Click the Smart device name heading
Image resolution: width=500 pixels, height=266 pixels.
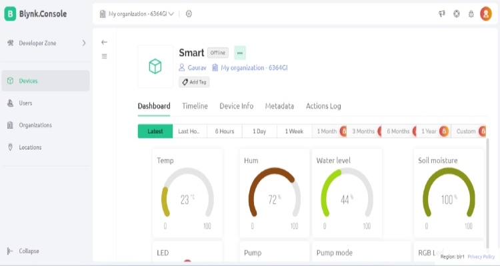191,53
